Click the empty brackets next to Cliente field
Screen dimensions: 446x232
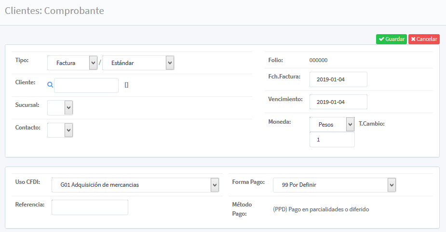click(x=126, y=85)
